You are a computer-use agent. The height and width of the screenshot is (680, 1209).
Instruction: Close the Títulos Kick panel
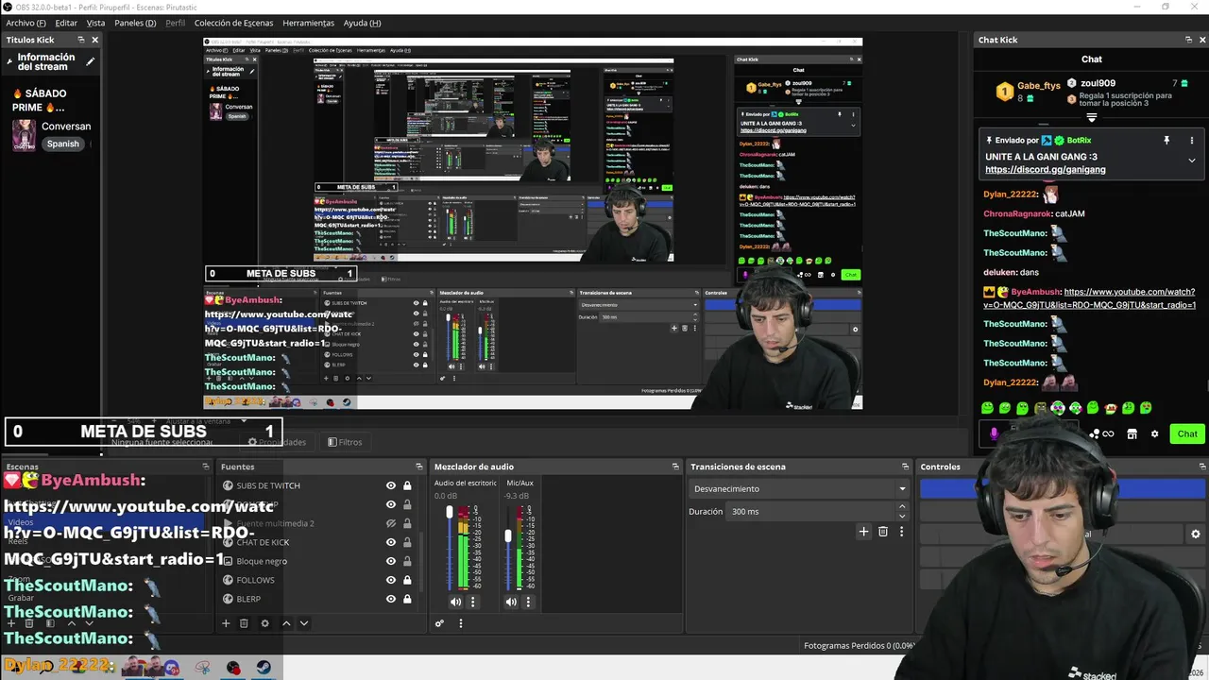[94, 40]
